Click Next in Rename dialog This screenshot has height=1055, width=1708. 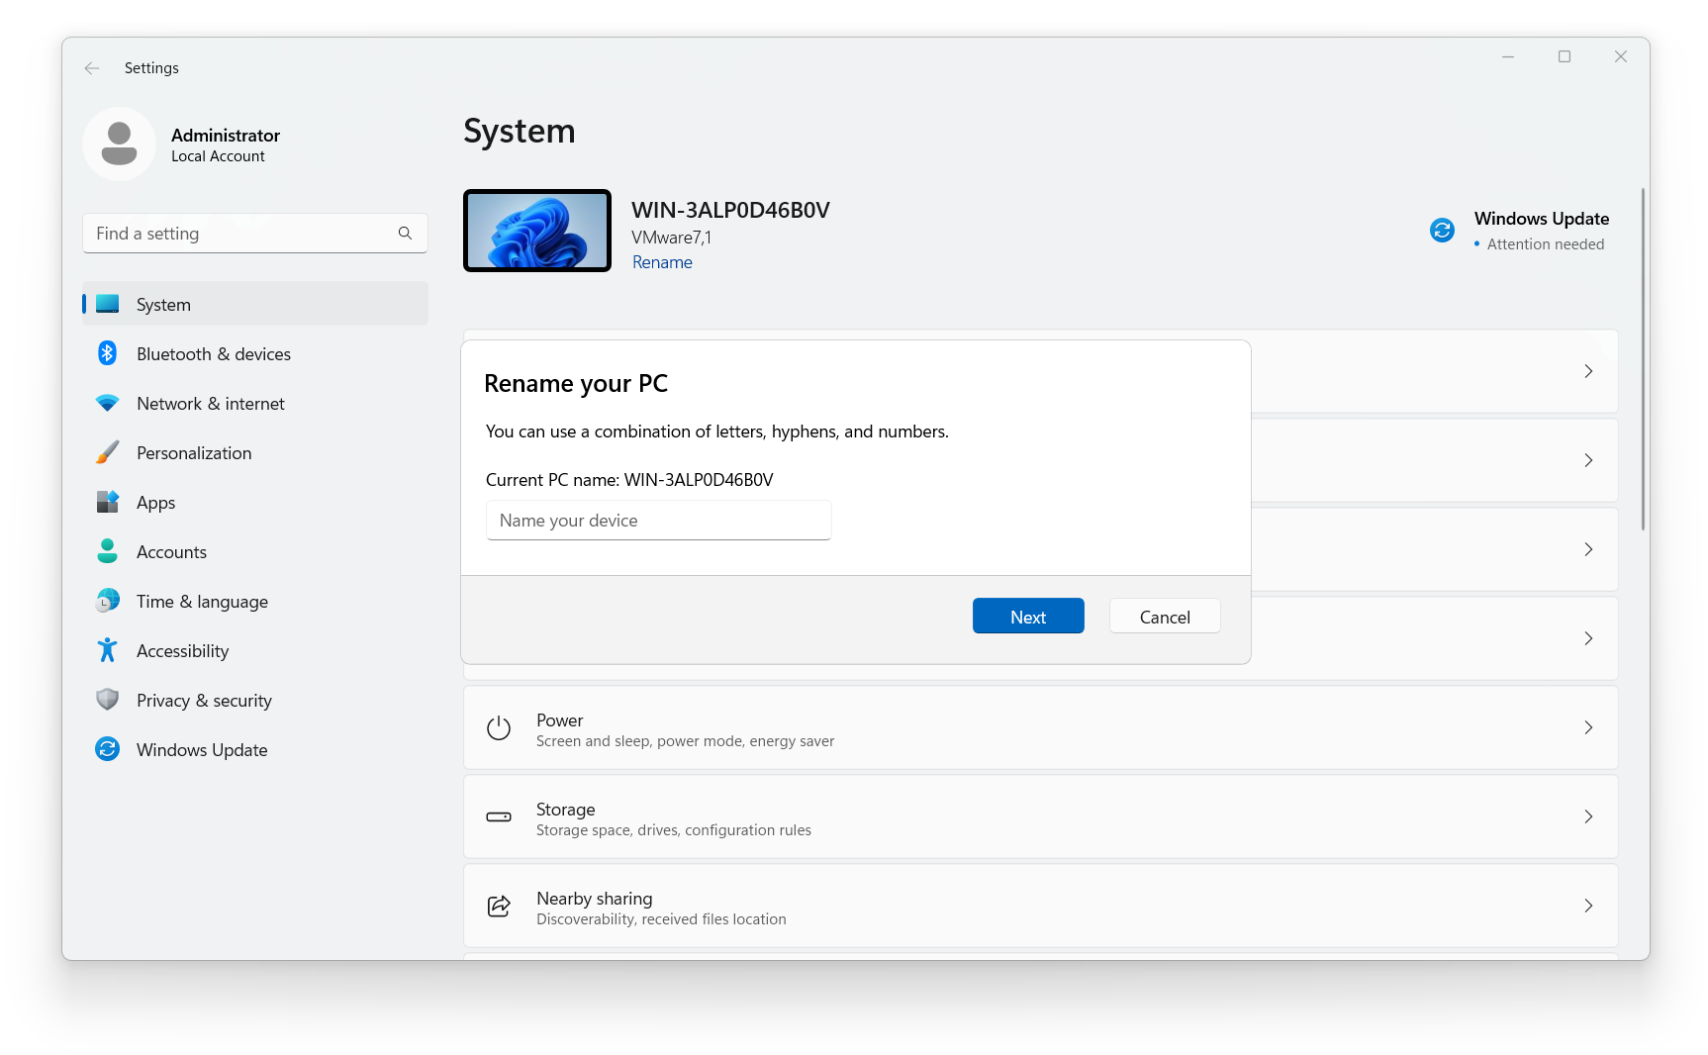tap(1028, 616)
